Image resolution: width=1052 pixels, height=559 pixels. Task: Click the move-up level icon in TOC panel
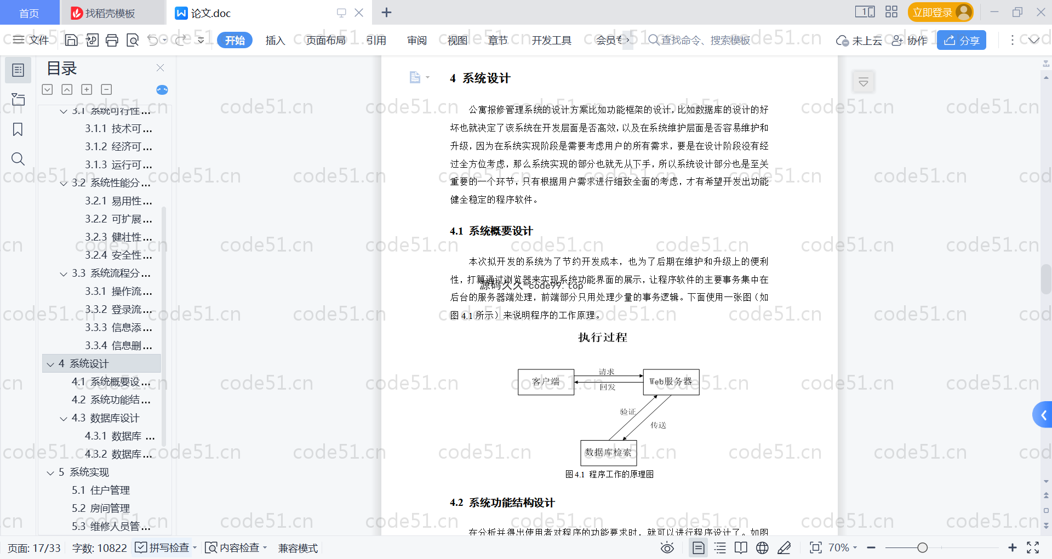click(x=67, y=89)
